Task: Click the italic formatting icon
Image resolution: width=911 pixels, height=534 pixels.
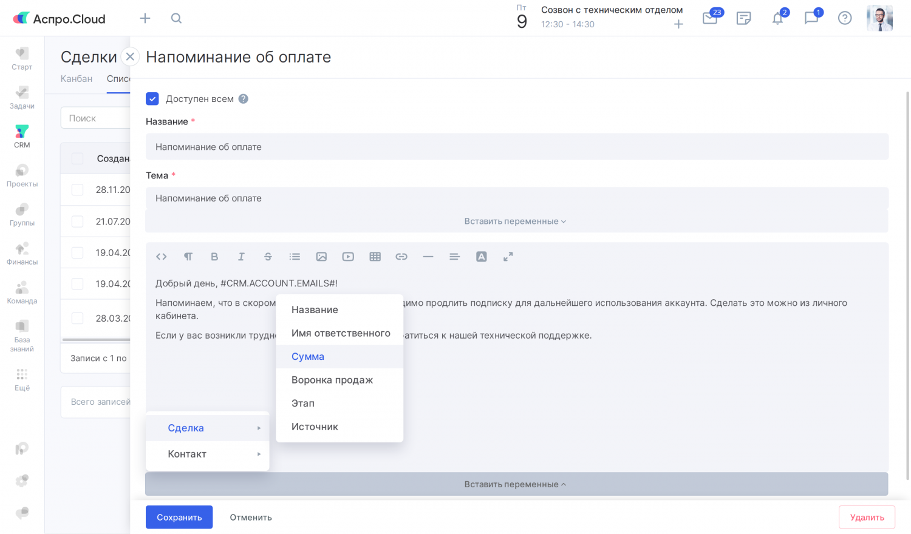Action: 241,257
